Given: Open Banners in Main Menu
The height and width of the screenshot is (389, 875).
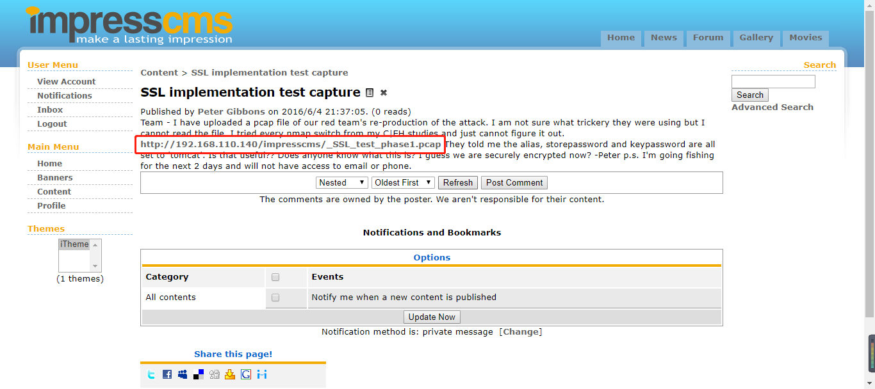Looking at the screenshot, I should click(54, 178).
